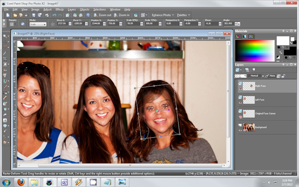Viewport: 299px width, 187px height.
Task: Click the image window horizontal scrollbar
Action: [130, 166]
